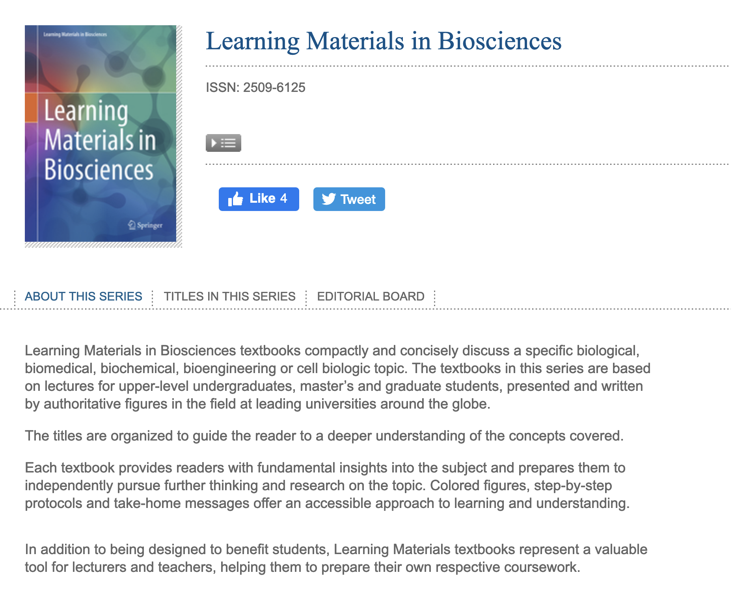Click the Springer logo on book cover

(x=145, y=225)
